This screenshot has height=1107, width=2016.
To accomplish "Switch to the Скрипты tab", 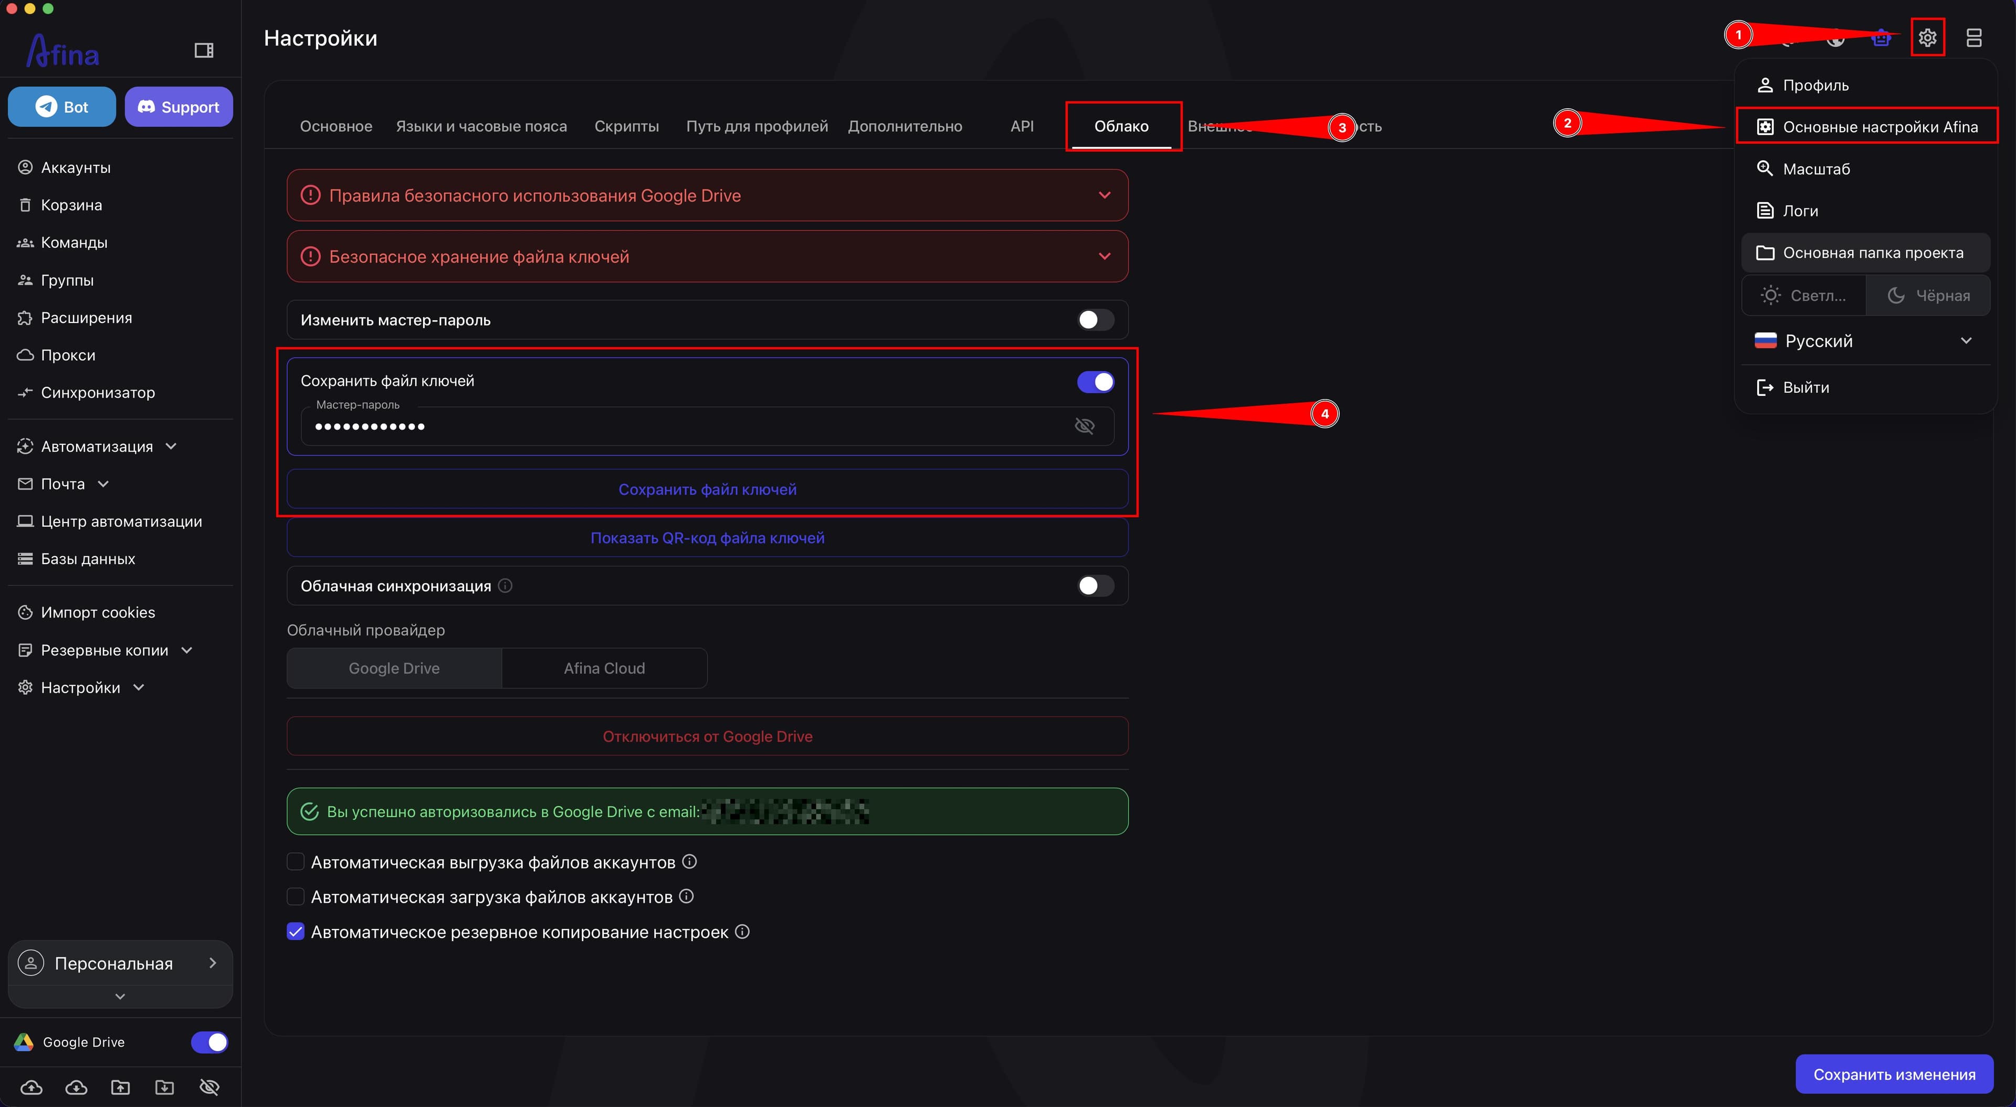I will pyautogui.click(x=626, y=126).
